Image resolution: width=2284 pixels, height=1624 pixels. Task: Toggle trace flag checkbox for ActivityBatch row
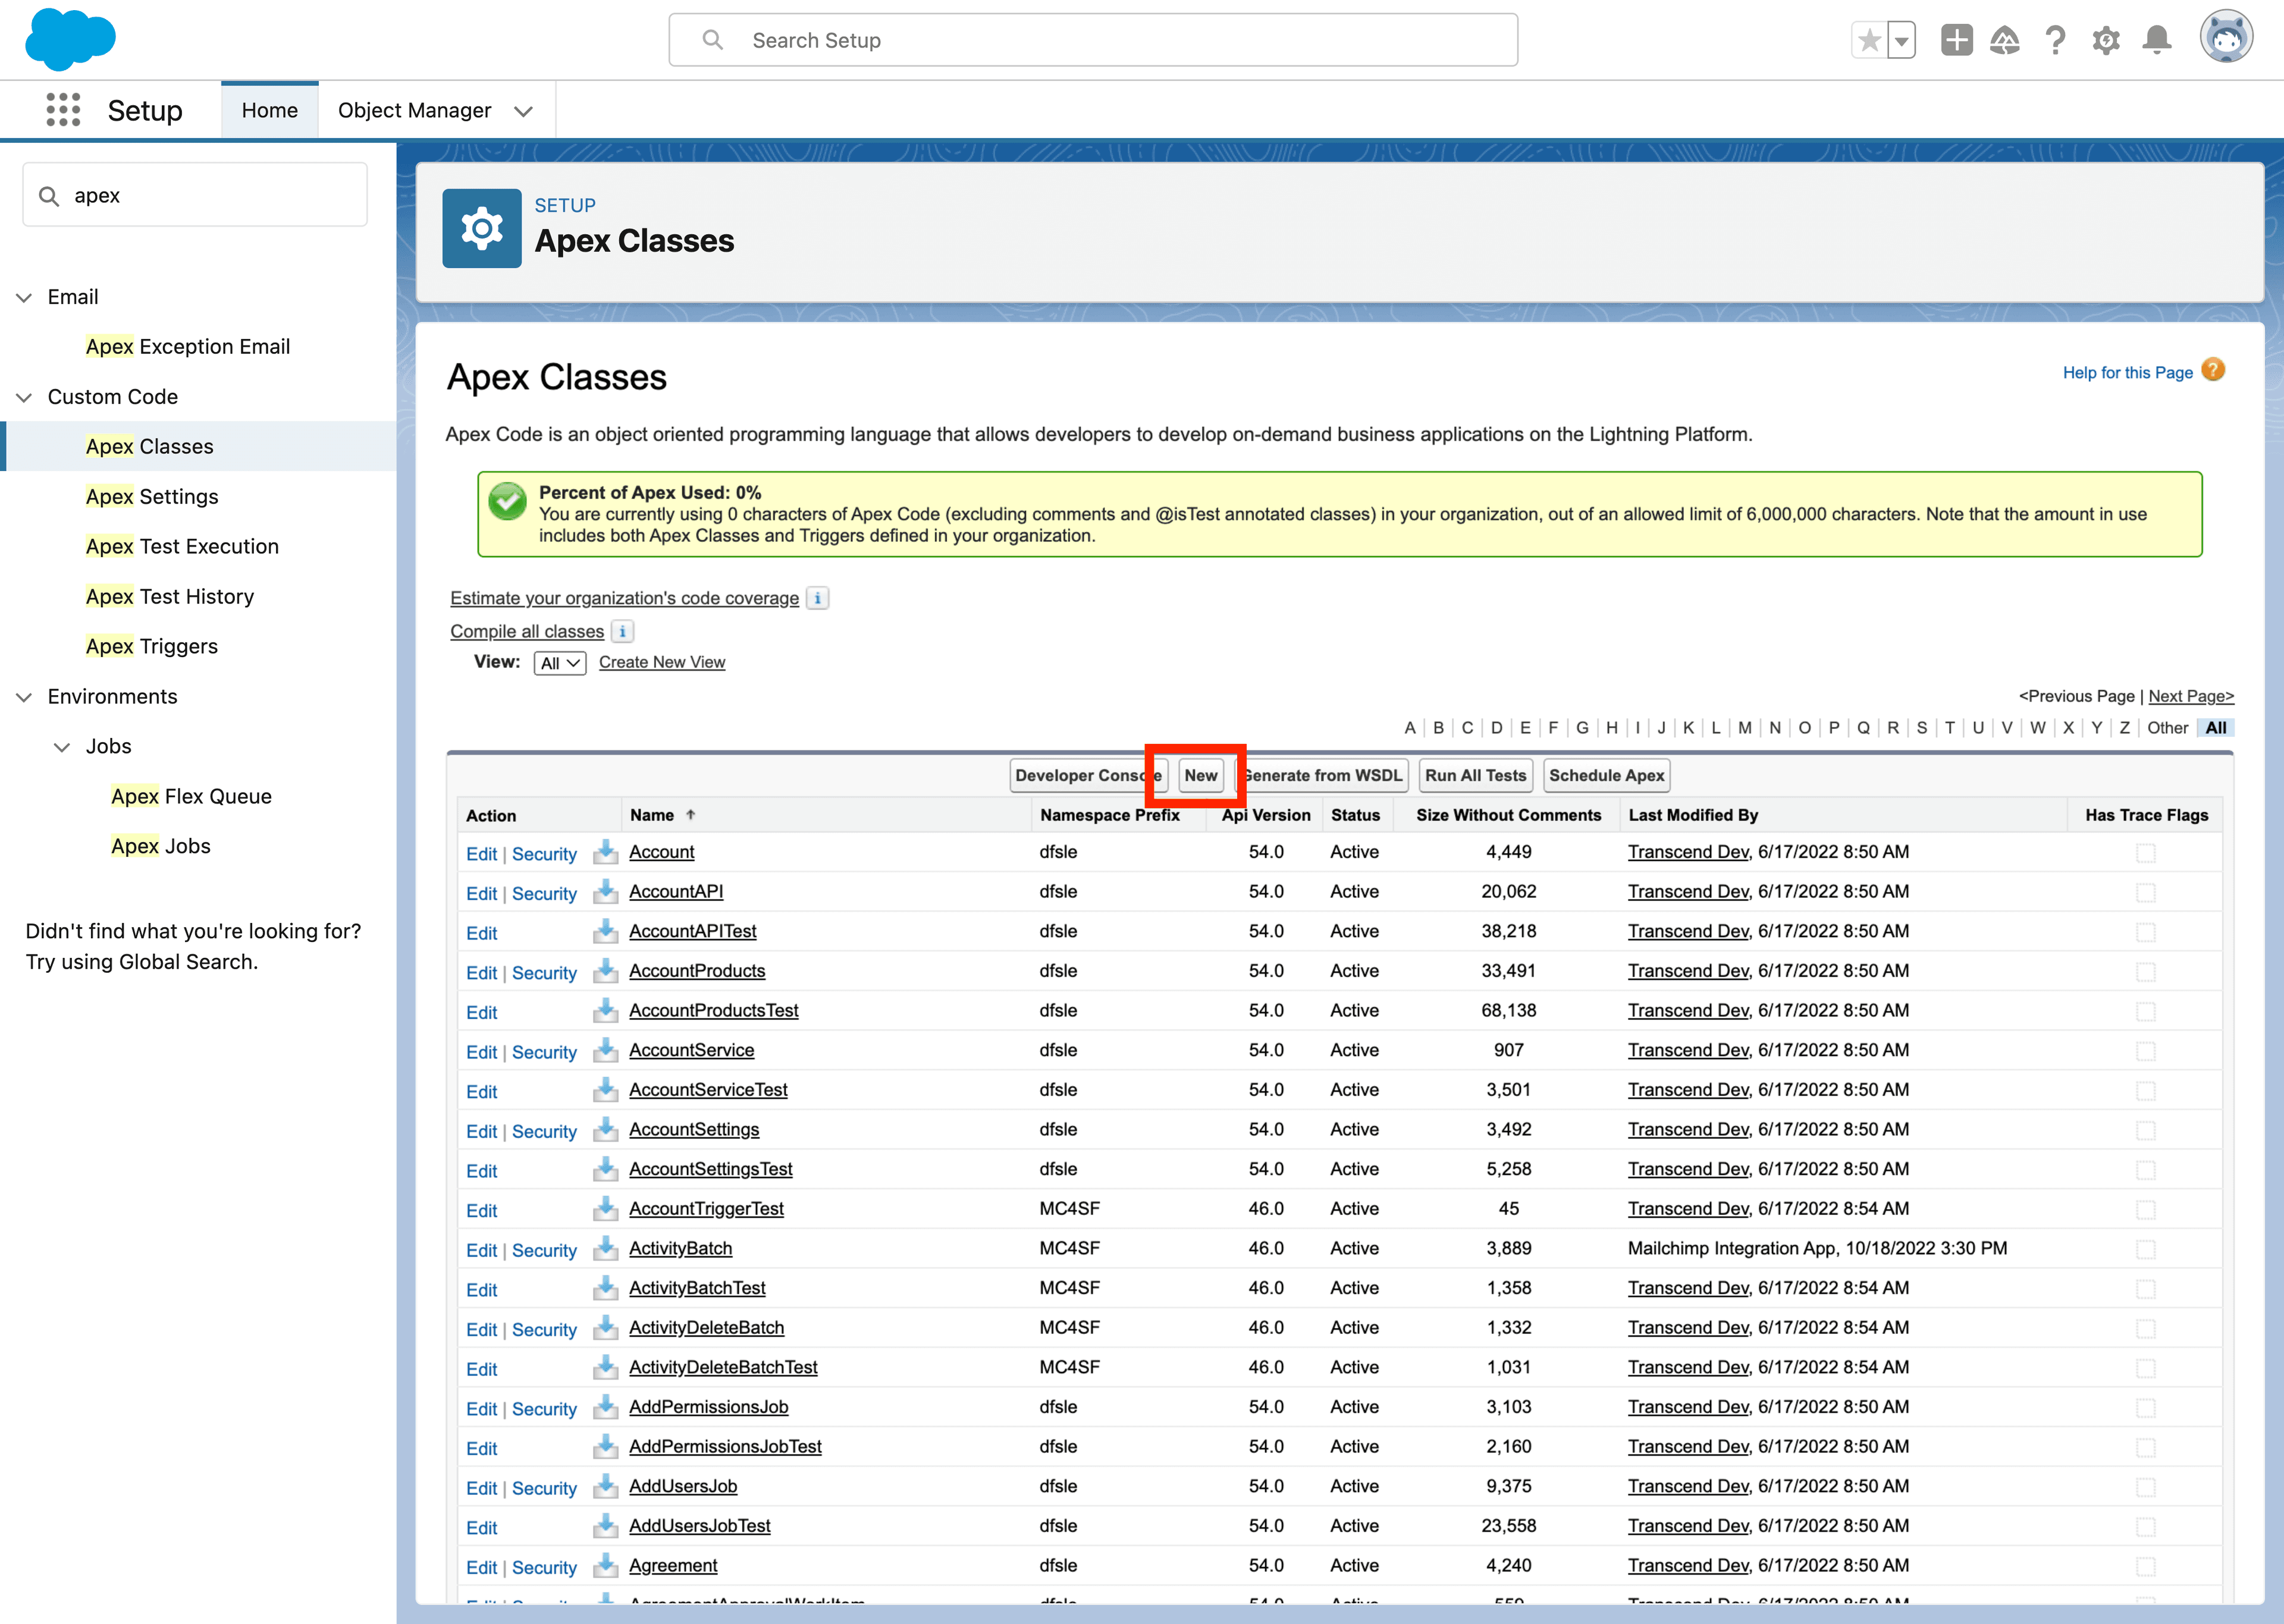tap(2146, 1249)
